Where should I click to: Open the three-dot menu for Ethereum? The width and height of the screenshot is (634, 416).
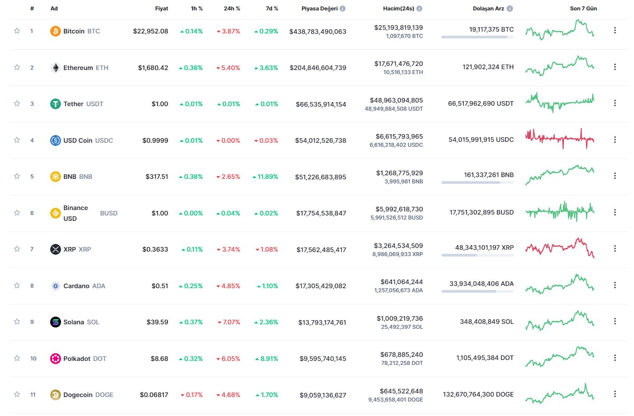point(615,67)
